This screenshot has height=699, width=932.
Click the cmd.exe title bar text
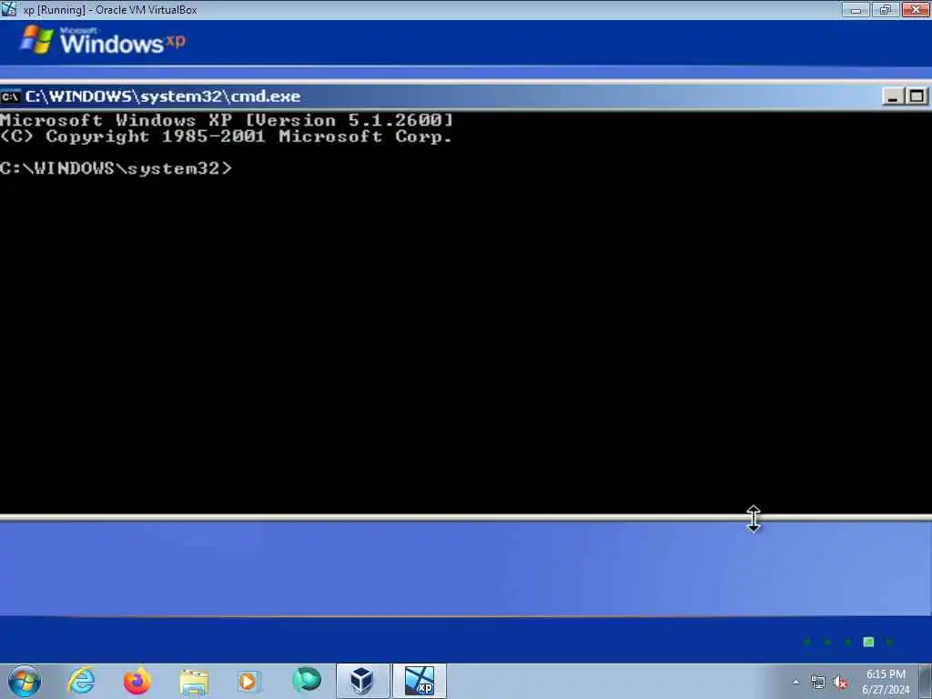pos(163,96)
